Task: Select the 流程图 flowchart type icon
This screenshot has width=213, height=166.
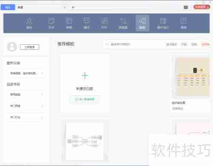Action: 123,23
